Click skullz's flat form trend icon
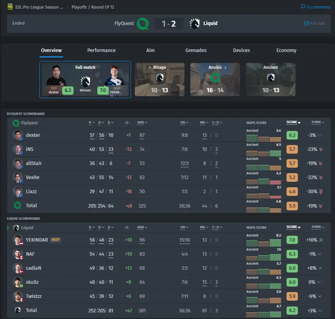Image resolution: width=335 pixels, height=319 pixels. coord(319,282)
